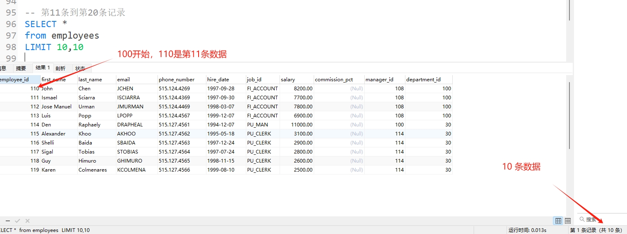Click the apply changes checkmark icon

[18, 221]
